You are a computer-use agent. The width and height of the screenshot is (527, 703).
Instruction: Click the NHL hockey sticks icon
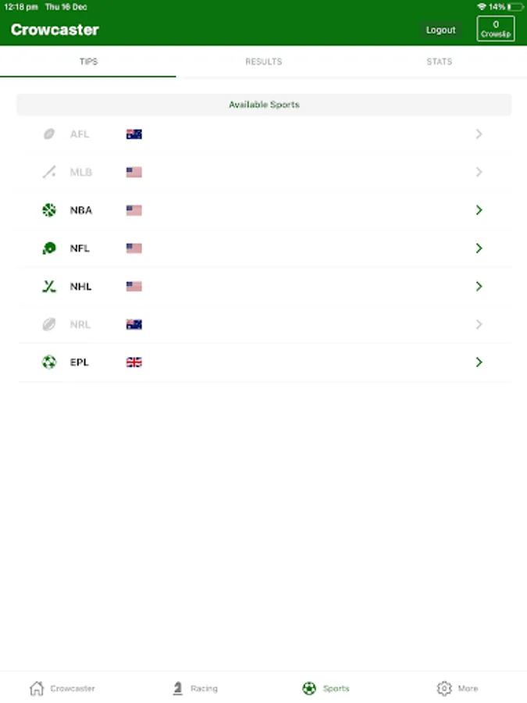[x=49, y=287]
